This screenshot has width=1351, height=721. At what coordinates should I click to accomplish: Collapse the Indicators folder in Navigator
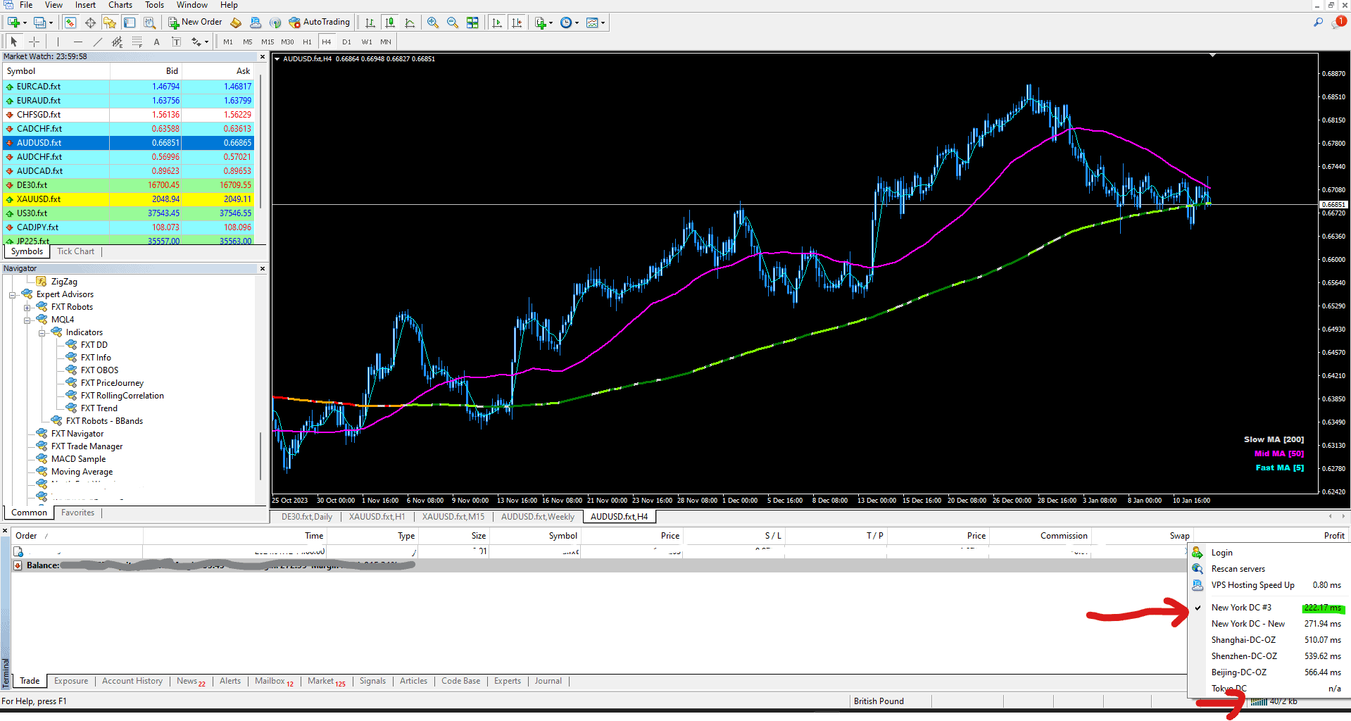42,332
